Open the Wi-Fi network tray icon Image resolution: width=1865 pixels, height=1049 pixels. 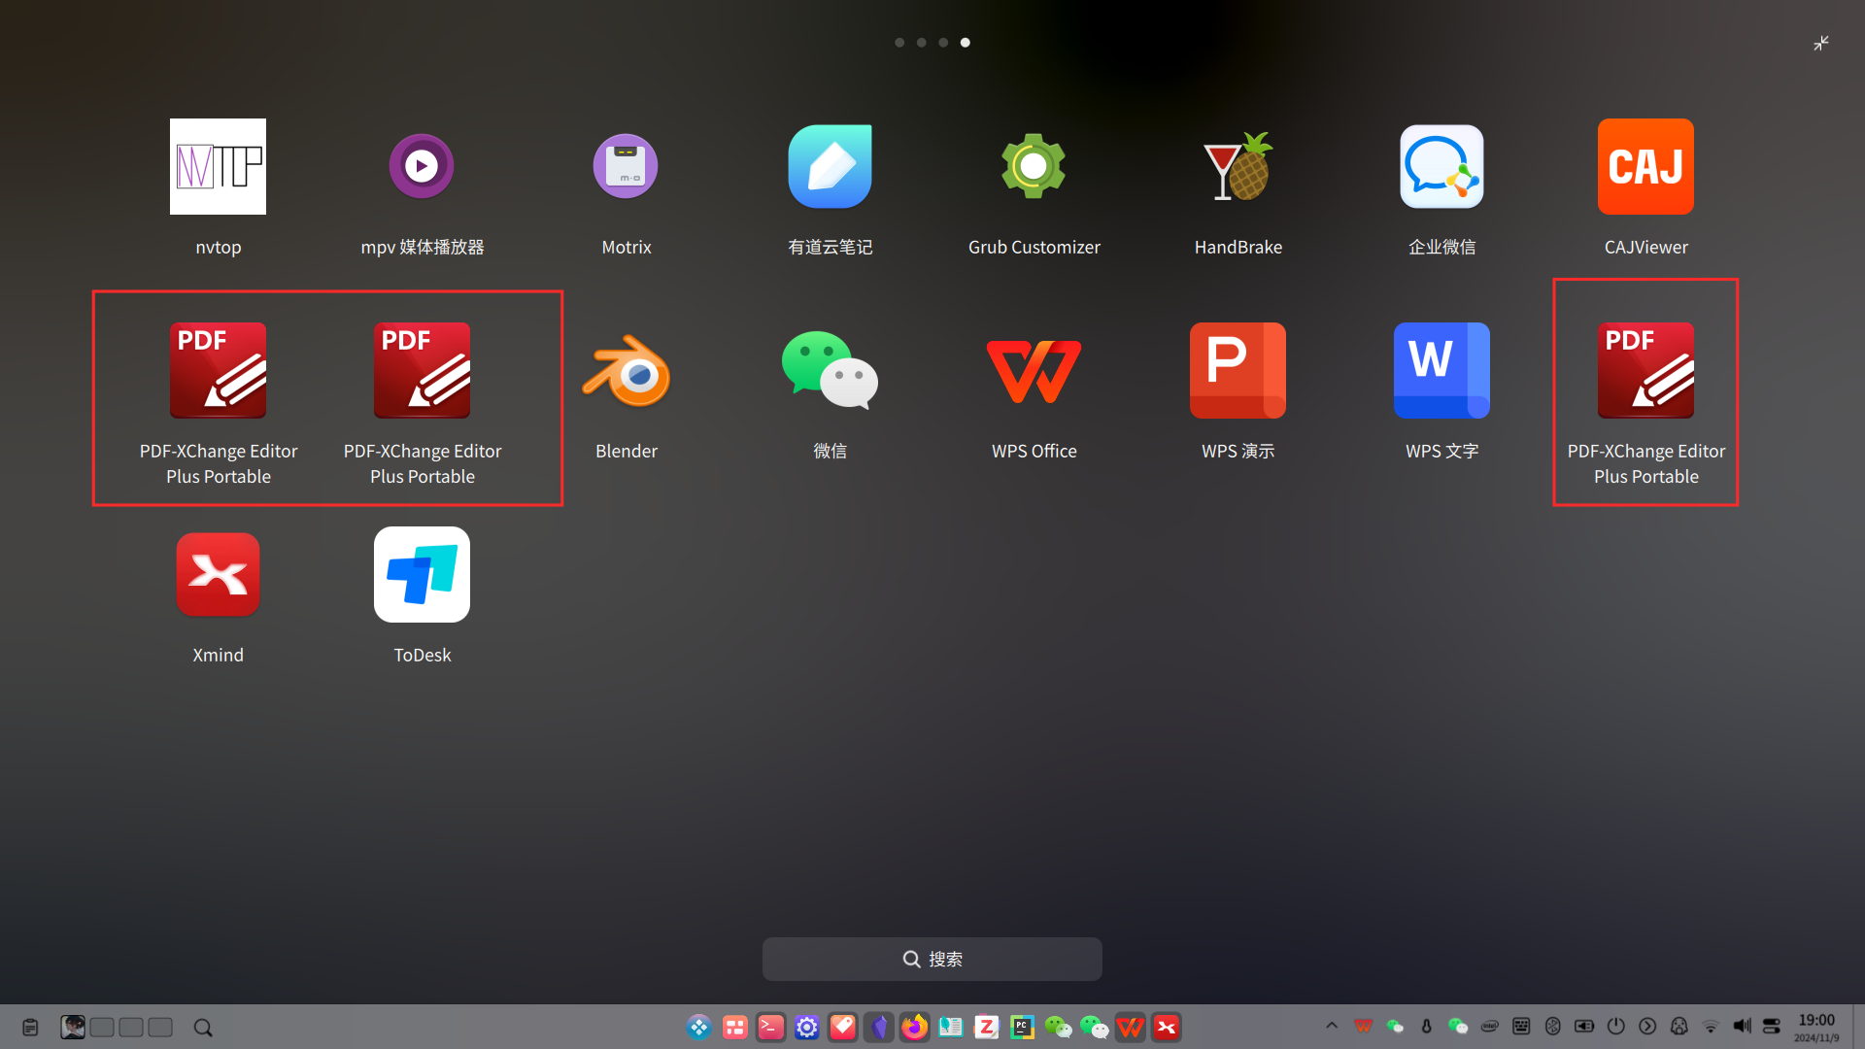1711,1026
